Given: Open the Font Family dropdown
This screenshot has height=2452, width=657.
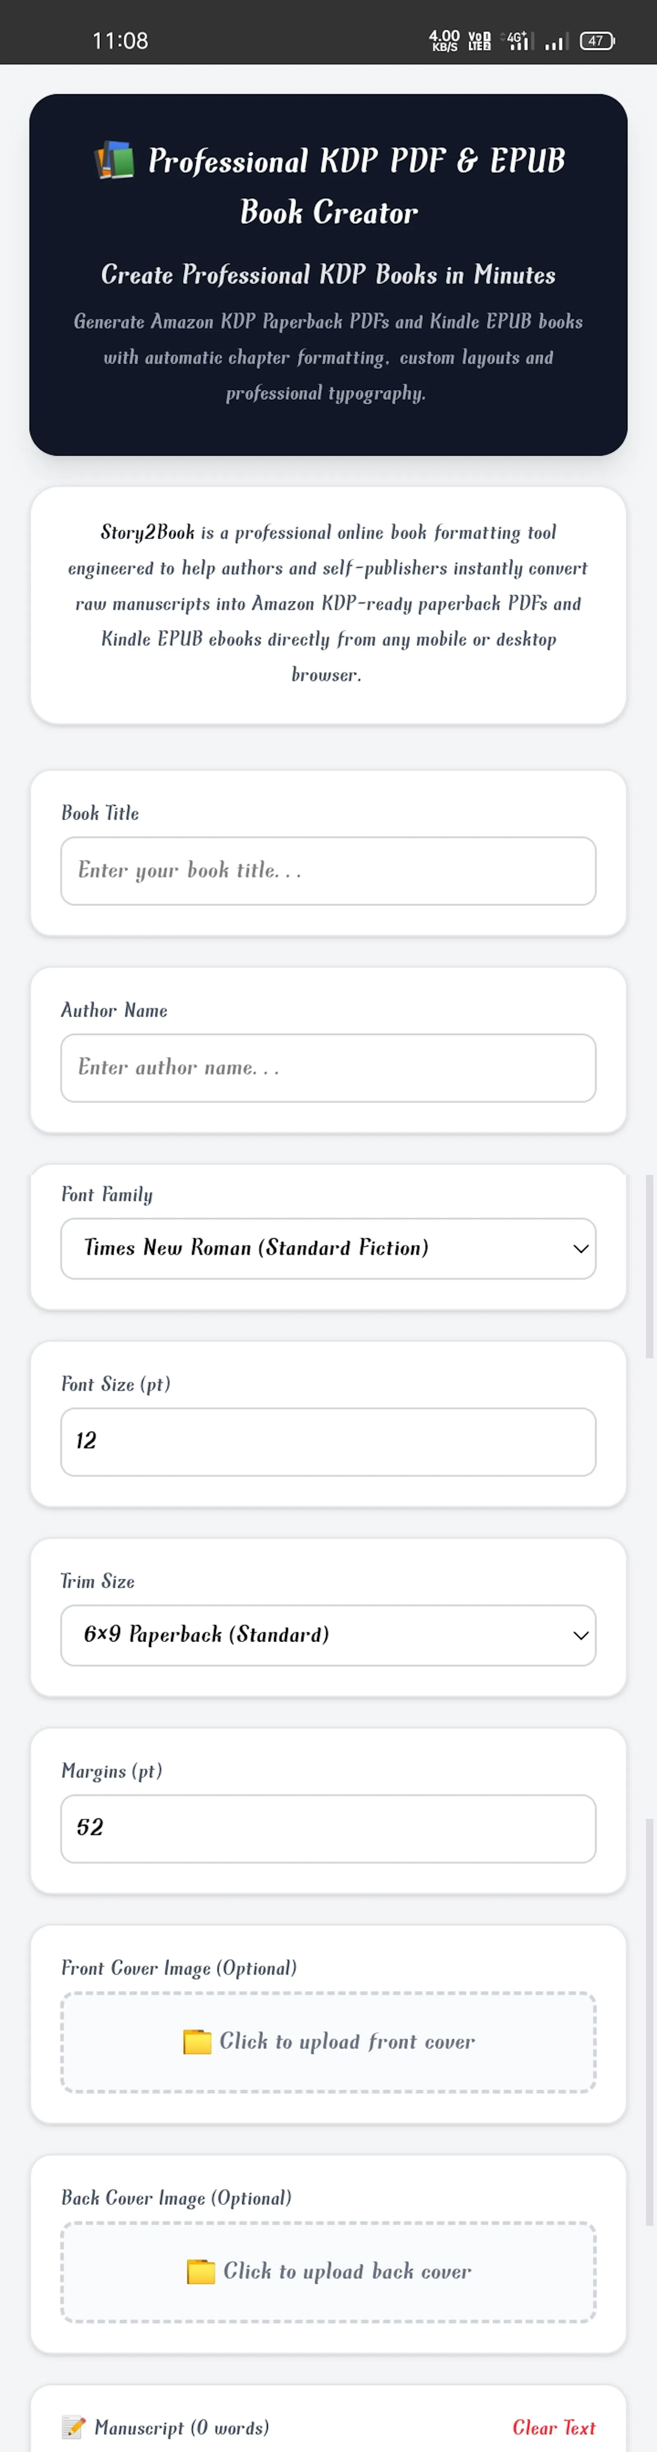Looking at the screenshot, I should [328, 1248].
